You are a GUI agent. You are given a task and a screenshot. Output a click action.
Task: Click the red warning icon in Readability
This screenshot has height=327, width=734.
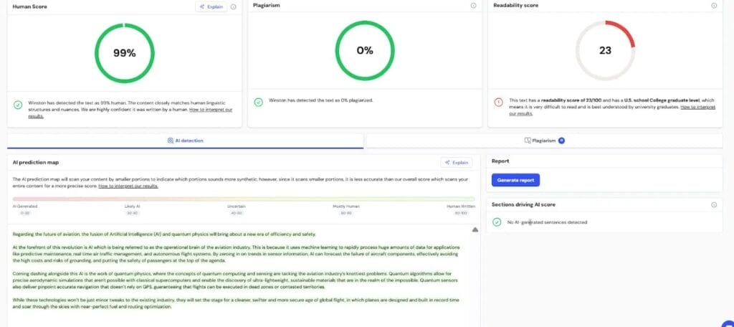click(498, 102)
